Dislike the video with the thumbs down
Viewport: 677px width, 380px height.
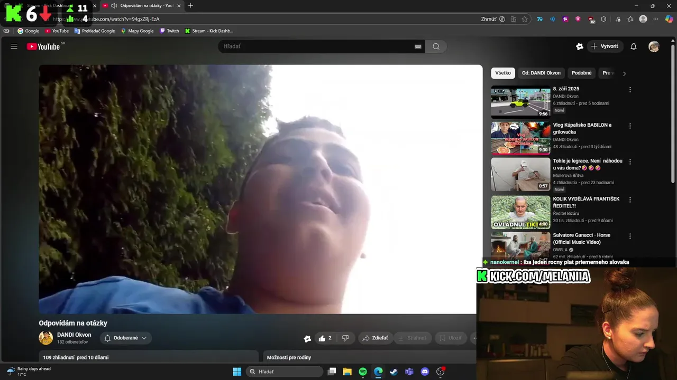pos(345,338)
